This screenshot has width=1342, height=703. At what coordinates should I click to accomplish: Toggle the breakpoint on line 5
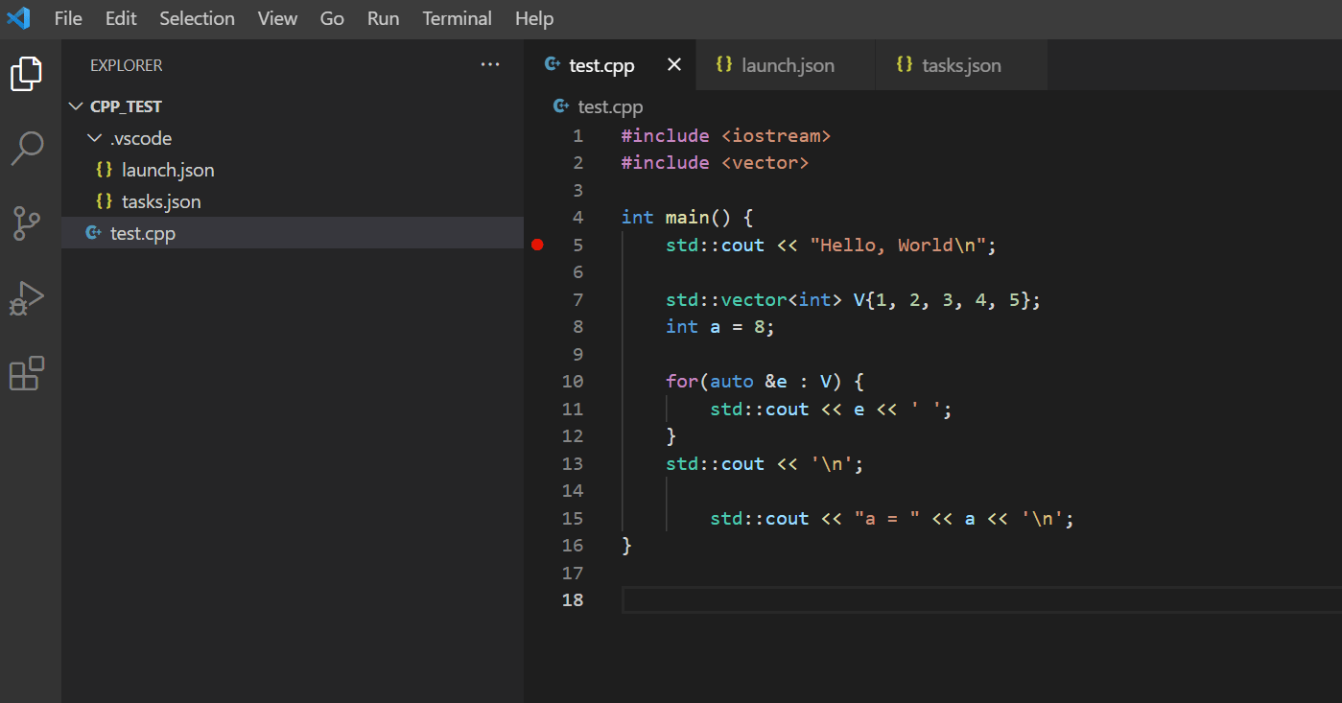pos(537,244)
